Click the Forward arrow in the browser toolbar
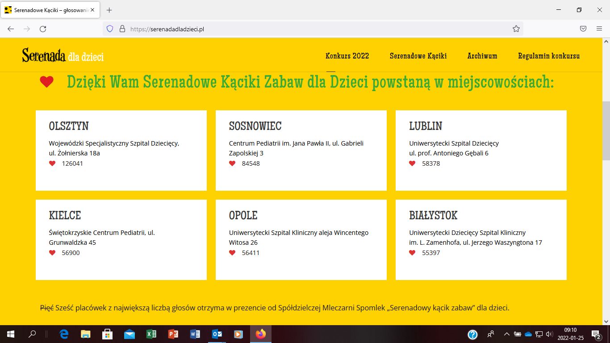610x343 pixels. [x=27, y=29]
